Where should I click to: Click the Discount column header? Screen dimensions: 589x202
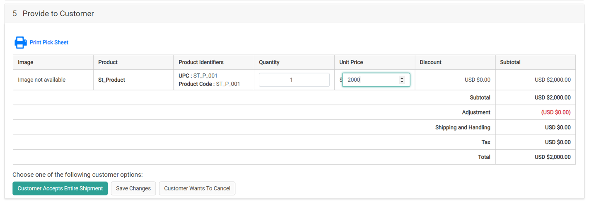tap(430, 62)
